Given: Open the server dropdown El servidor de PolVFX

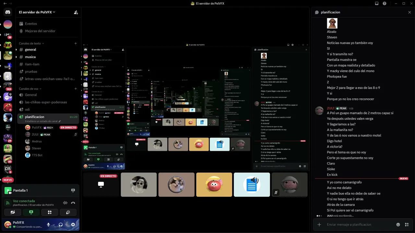Looking at the screenshot, I should [37, 12].
